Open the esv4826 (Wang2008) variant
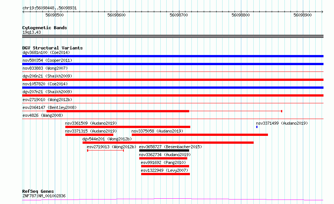334x204 pixels. 43,115
